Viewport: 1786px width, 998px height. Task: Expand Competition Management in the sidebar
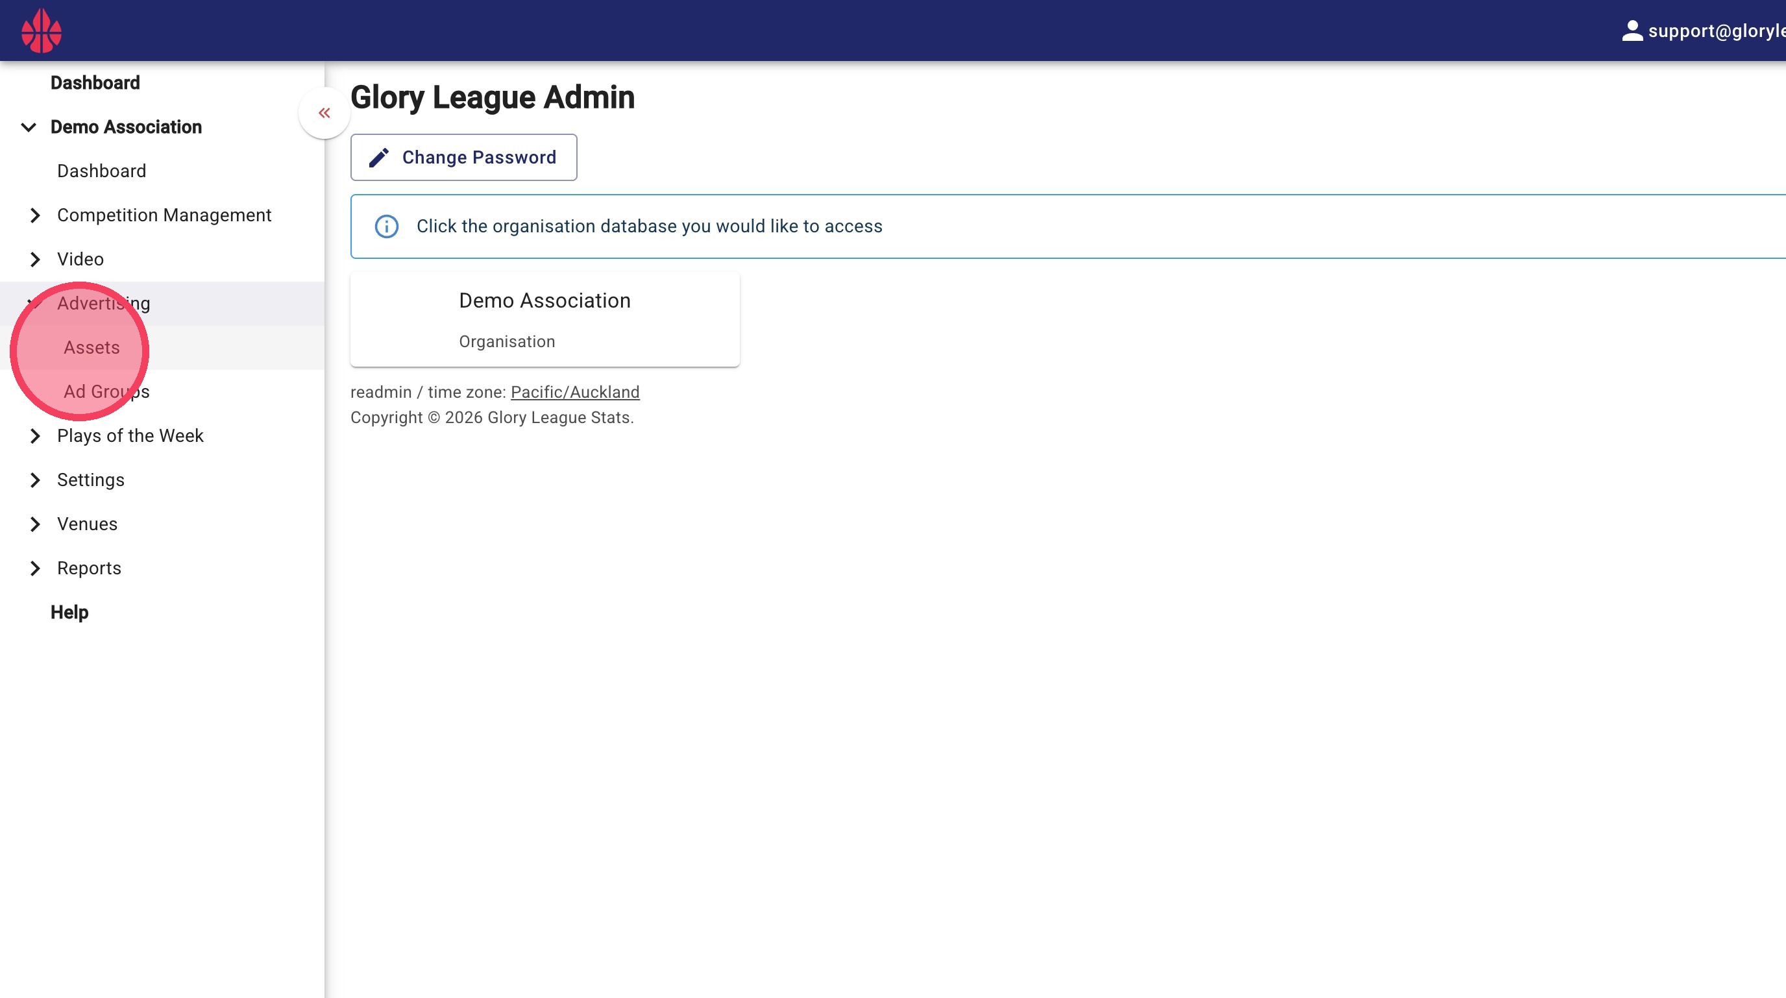pos(35,215)
